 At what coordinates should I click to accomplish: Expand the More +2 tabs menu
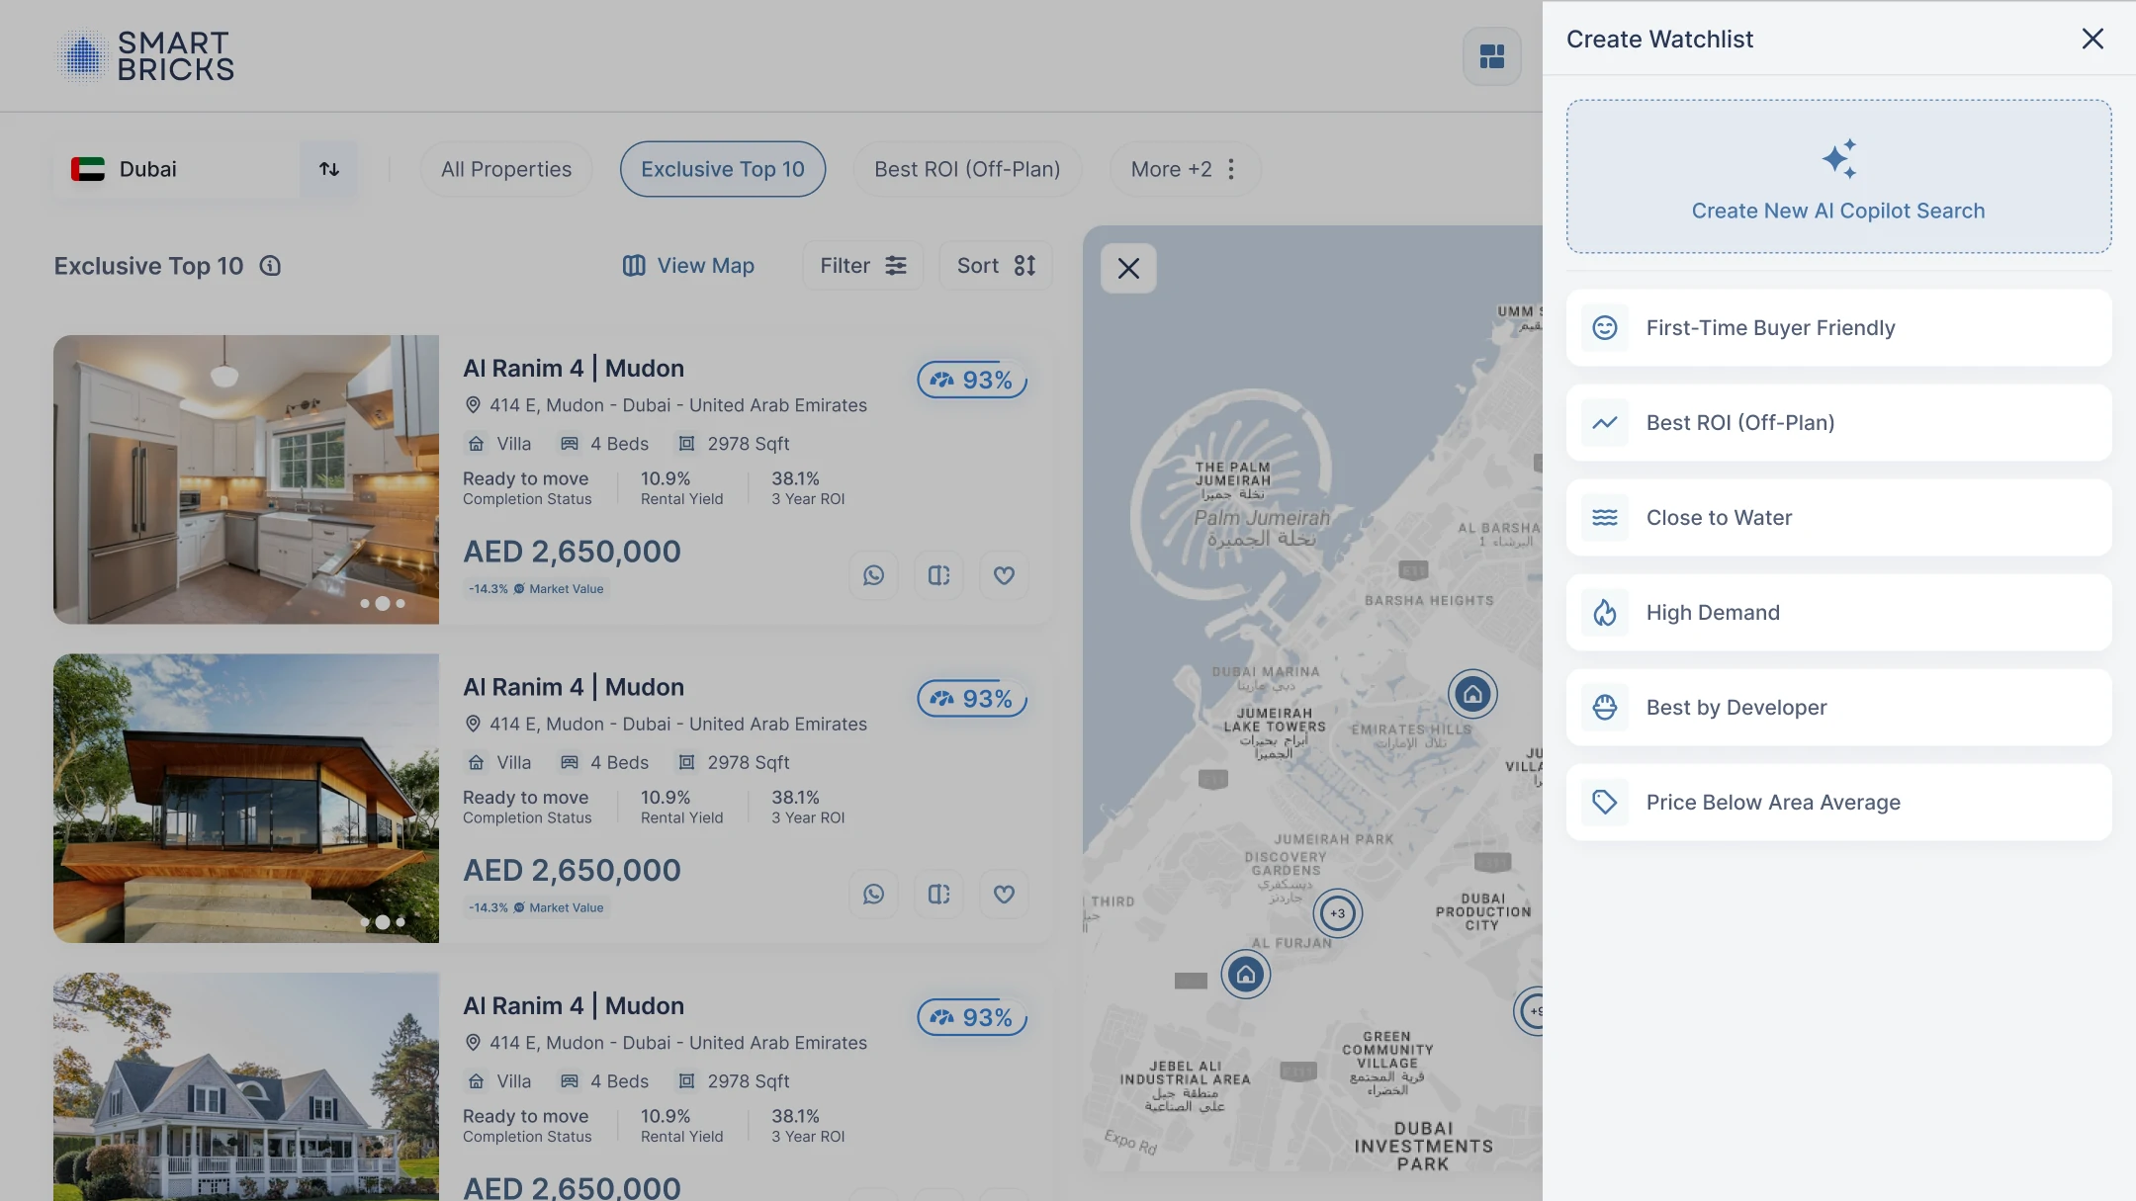pos(1185,169)
